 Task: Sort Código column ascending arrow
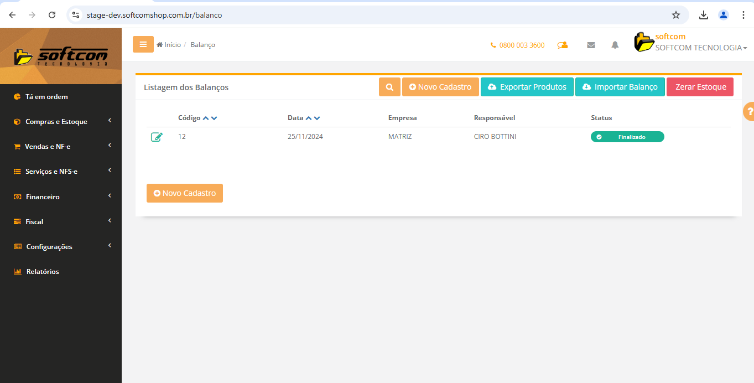[x=206, y=118]
